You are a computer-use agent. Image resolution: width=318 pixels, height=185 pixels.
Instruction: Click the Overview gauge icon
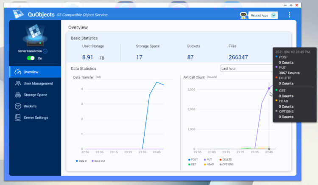[18, 72]
